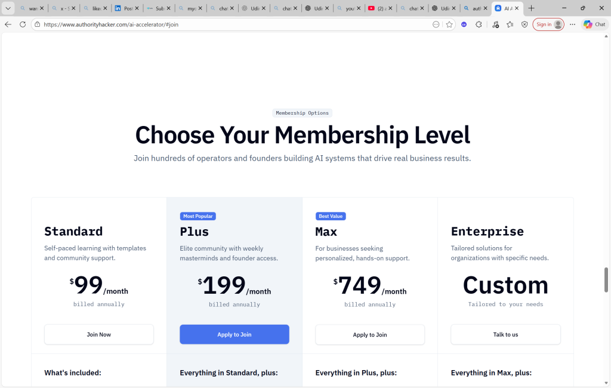Open browser Settings and more menu
The width and height of the screenshot is (611, 388).
(573, 24)
